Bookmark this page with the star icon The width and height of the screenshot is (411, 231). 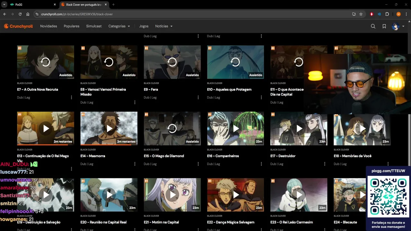pos(361,14)
